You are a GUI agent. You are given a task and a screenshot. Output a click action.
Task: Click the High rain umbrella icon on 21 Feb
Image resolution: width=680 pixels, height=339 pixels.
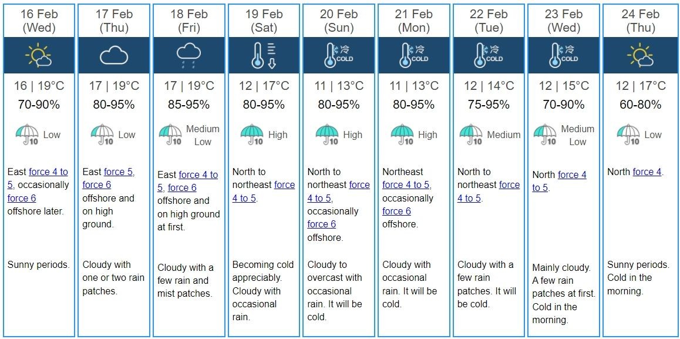[402, 135]
